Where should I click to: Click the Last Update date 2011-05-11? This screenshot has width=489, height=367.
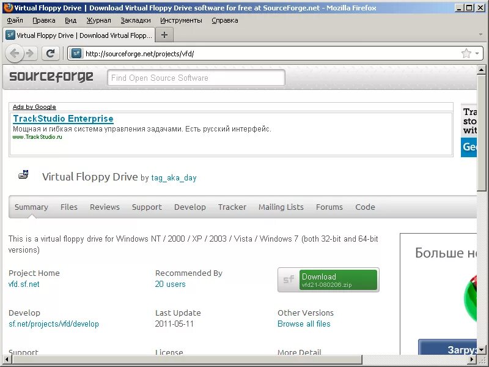pos(174,324)
